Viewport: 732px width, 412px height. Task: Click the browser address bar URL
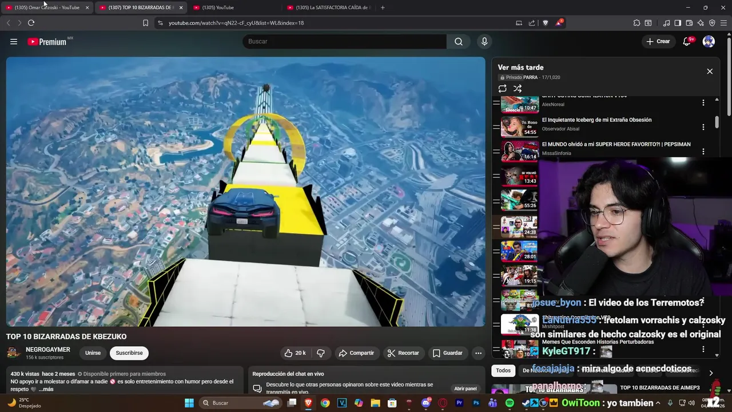click(236, 23)
